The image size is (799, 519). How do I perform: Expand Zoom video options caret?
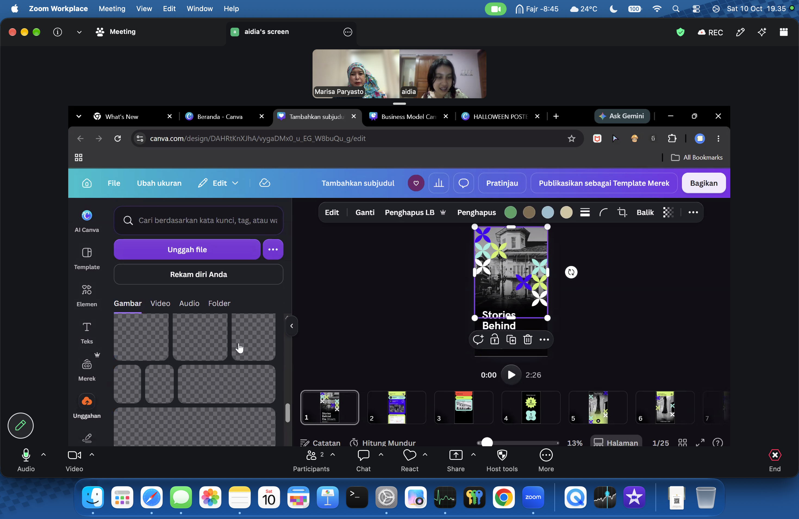[92, 455]
